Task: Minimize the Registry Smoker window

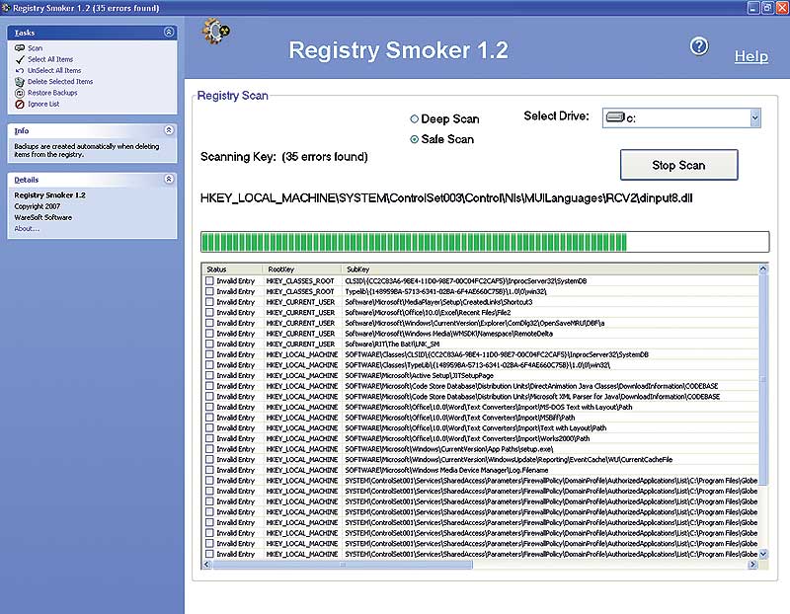Action: pyautogui.click(x=753, y=8)
